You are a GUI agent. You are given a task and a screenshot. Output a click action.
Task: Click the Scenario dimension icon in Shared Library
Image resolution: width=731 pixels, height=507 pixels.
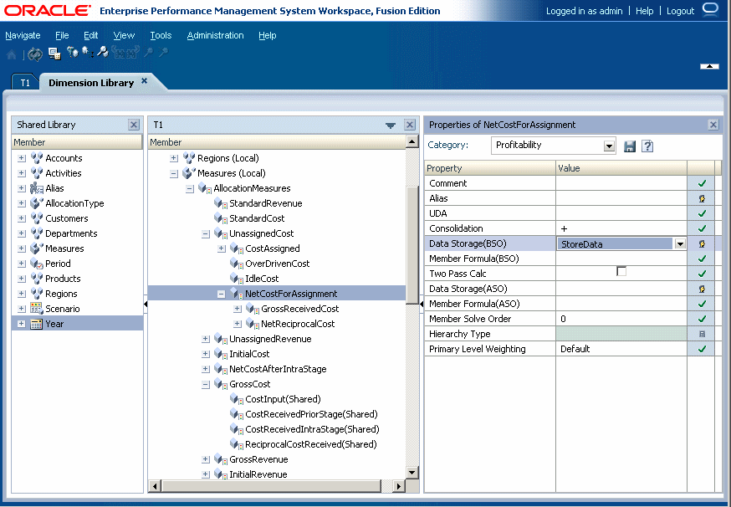click(36, 309)
